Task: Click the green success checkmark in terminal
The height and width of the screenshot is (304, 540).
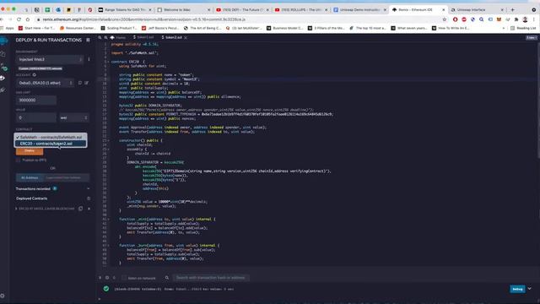Action: [x=106, y=289]
